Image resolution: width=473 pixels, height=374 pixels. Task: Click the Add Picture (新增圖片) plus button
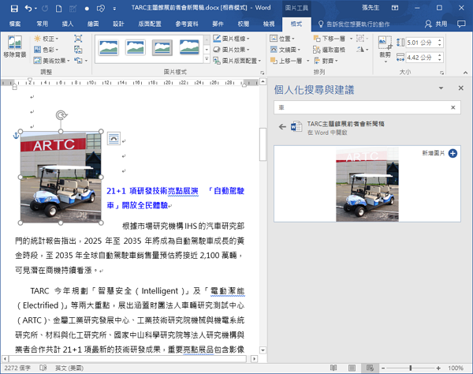(x=453, y=153)
